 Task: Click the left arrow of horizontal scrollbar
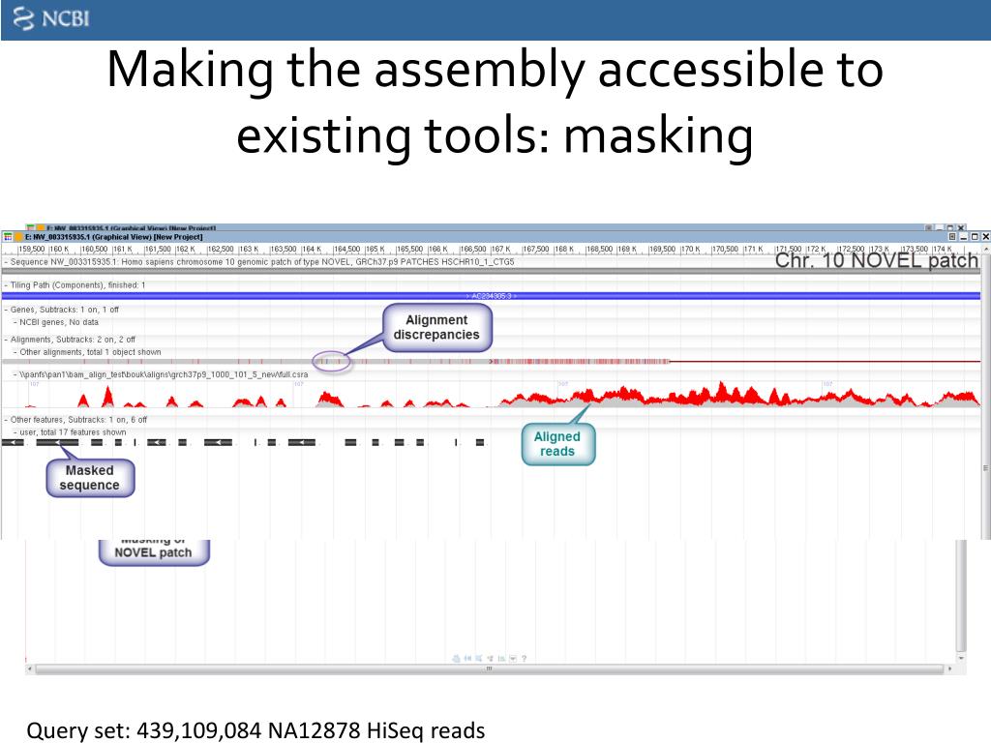[x=29, y=669]
